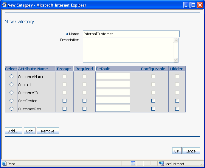This screenshot has height=168, width=205.
Task: Click the window resize grip icon
Action: tap(202, 165)
